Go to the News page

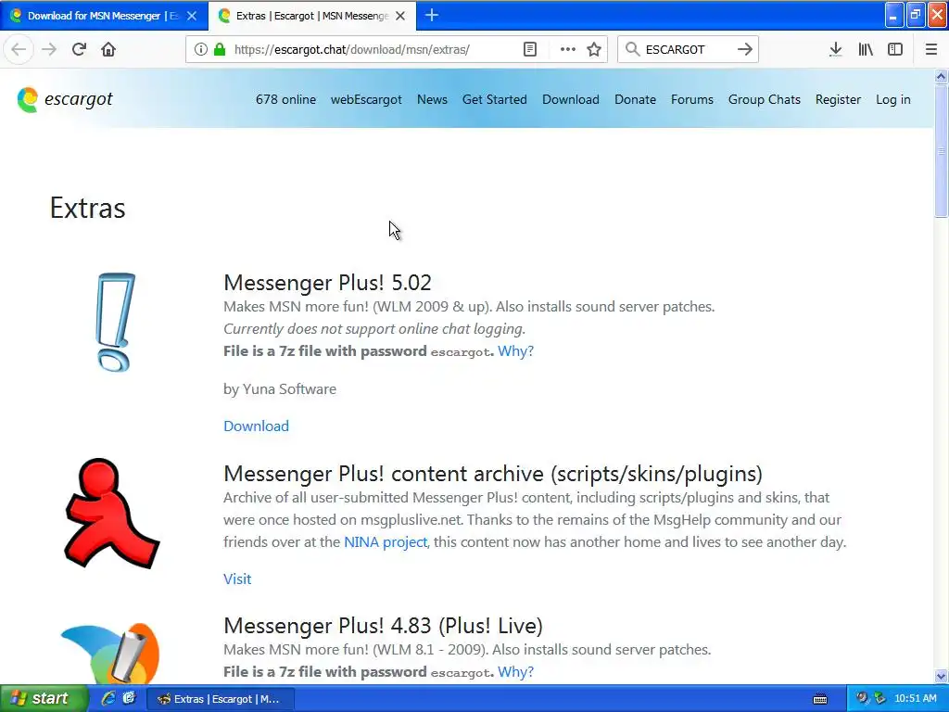(432, 99)
